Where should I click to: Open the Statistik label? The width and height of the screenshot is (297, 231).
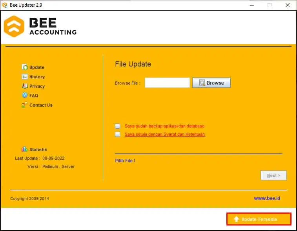[38, 150]
